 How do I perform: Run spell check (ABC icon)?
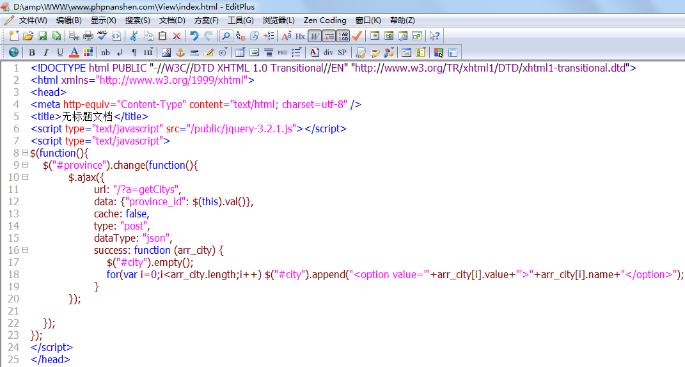[x=102, y=36]
